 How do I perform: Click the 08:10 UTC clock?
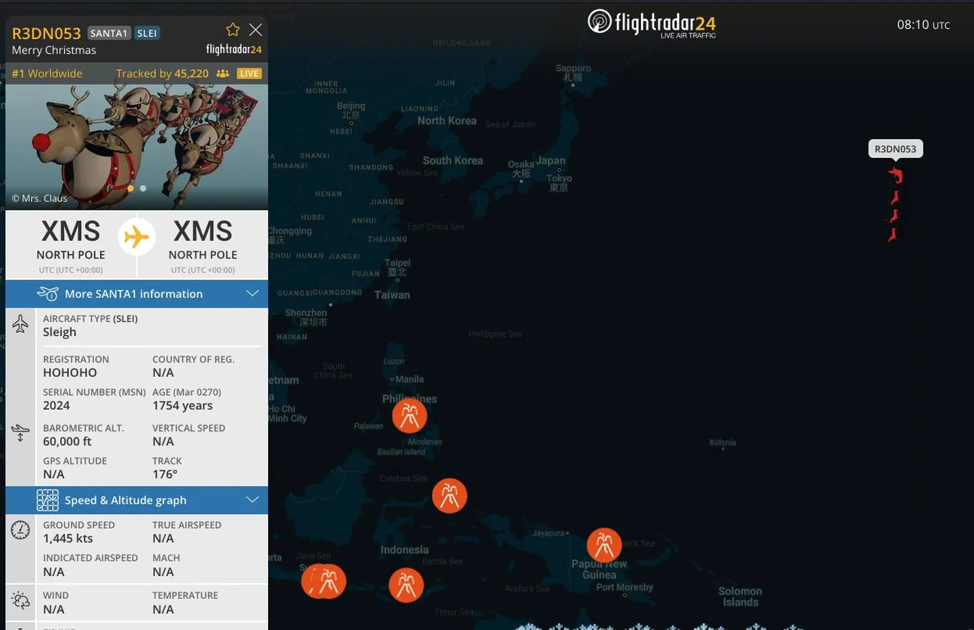point(923,25)
